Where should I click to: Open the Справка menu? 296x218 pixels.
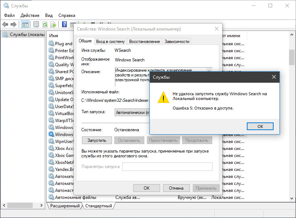point(67,15)
